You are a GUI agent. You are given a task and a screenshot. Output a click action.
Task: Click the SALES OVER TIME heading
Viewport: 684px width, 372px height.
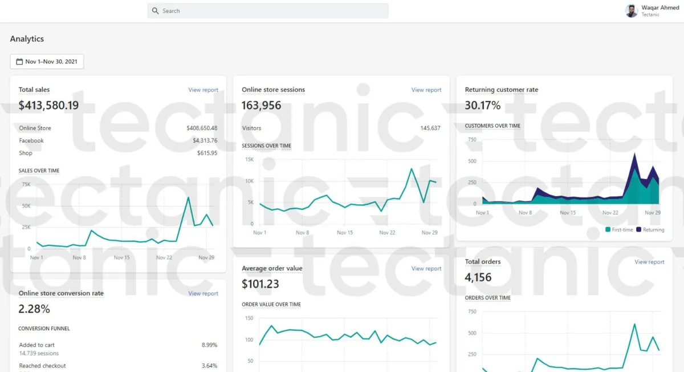click(39, 171)
